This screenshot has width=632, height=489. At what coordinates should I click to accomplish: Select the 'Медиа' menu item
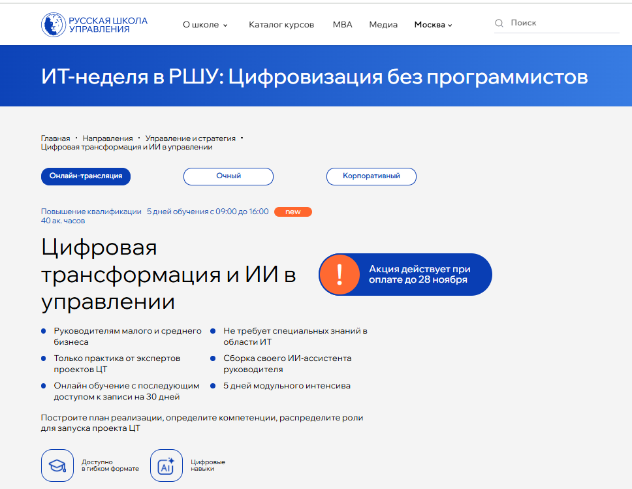click(x=383, y=24)
